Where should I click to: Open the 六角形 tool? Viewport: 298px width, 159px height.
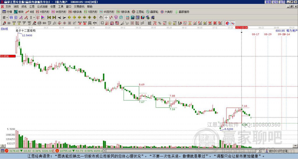[x=166, y=12]
